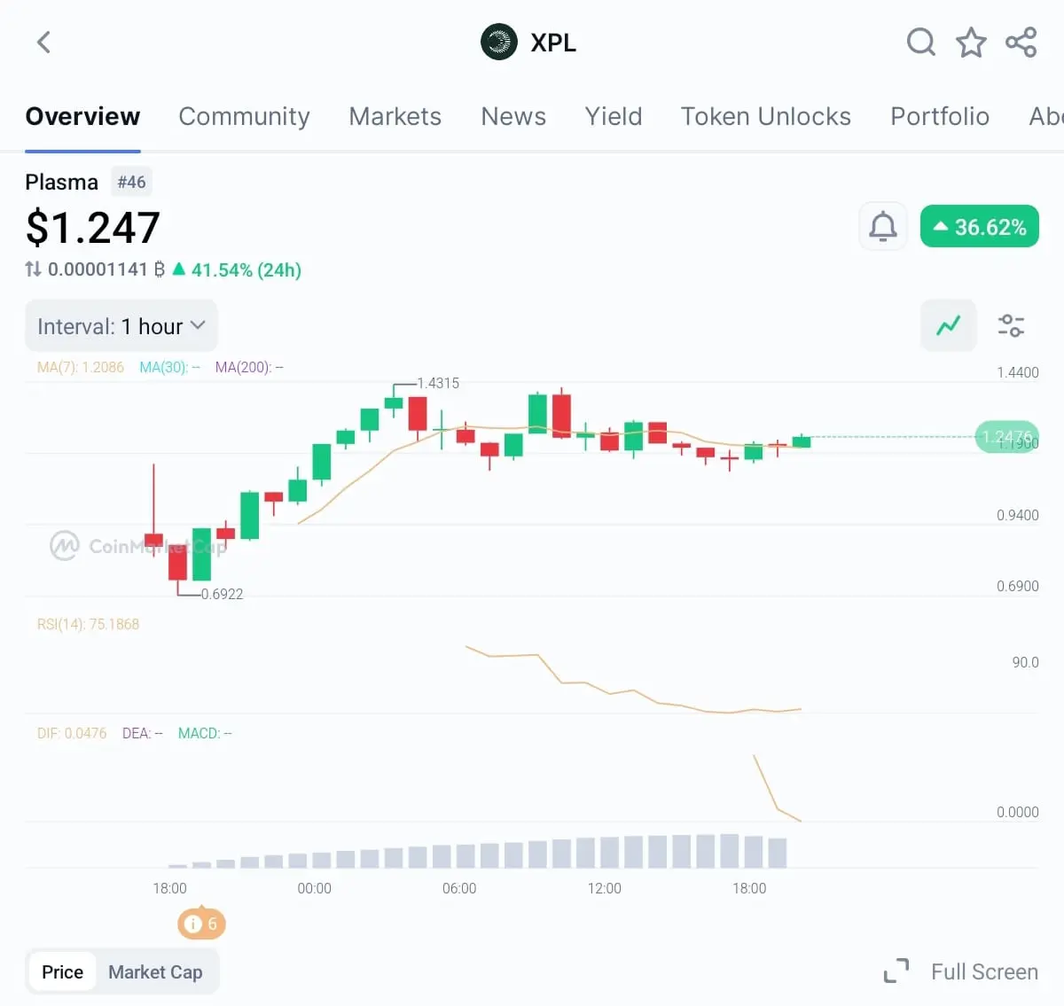Toggle line chart view icon
The image size is (1064, 1006).
coord(948,325)
